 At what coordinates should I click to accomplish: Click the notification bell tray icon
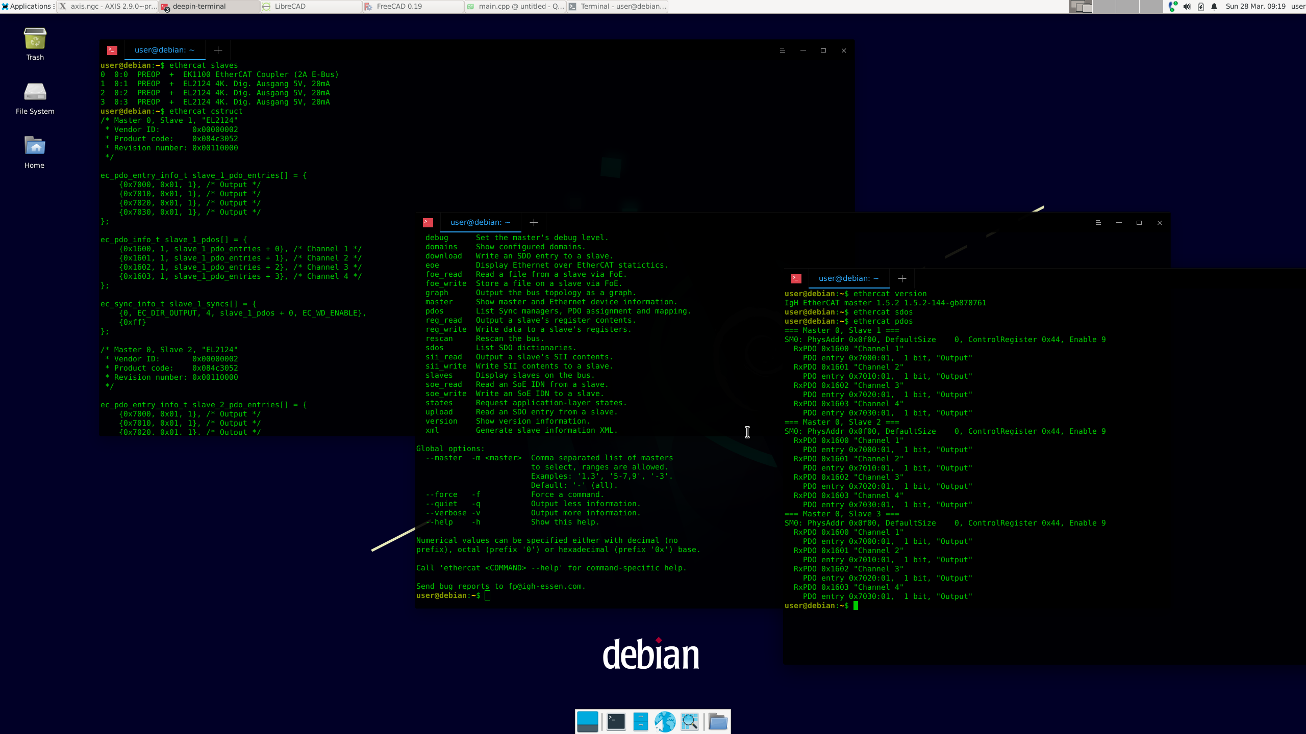coord(1215,7)
